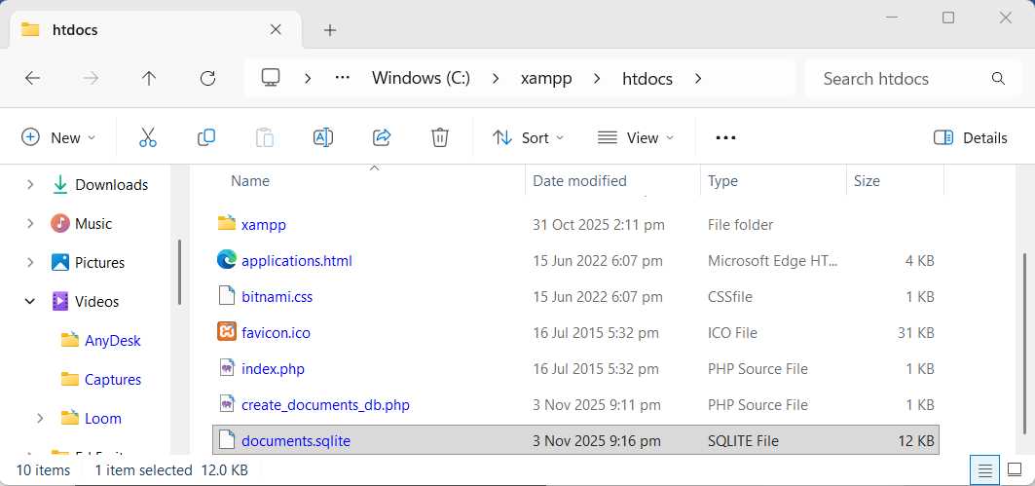Expand the Pictures tree node

pyautogui.click(x=30, y=262)
